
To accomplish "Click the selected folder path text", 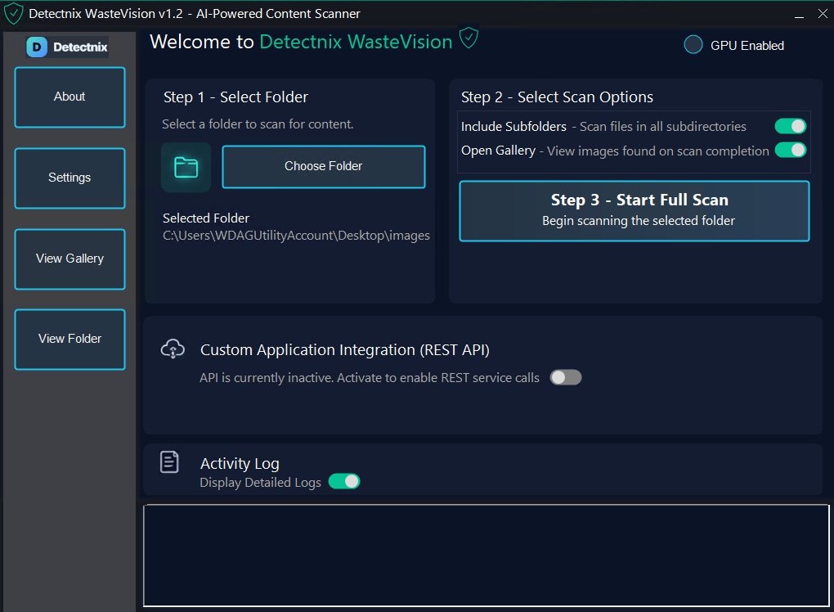I will point(296,235).
